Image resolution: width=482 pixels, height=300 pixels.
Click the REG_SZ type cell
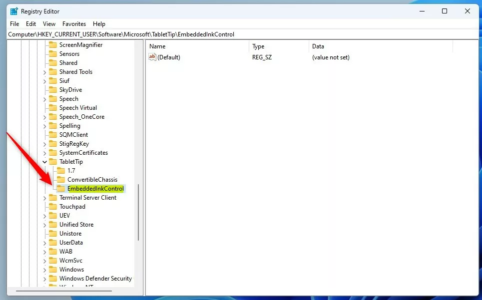pyautogui.click(x=262, y=57)
